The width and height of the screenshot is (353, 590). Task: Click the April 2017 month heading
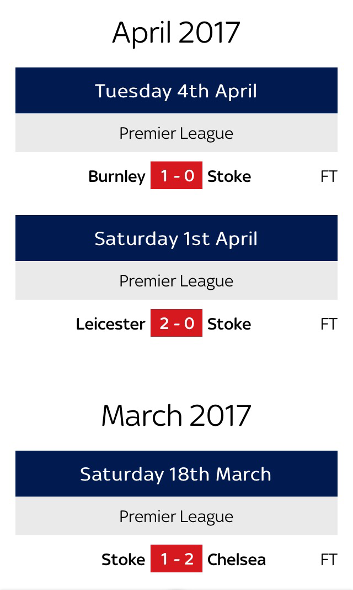[x=176, y=33]
